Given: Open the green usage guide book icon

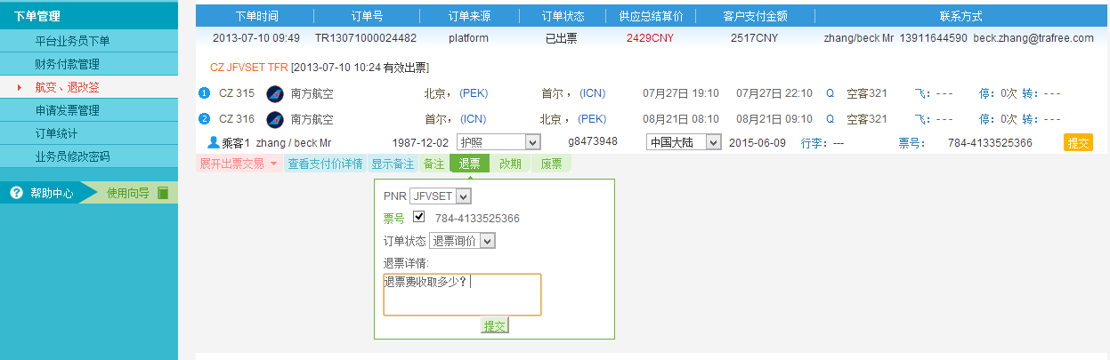Looking at the screenshot, I should [x=162, y=193].
